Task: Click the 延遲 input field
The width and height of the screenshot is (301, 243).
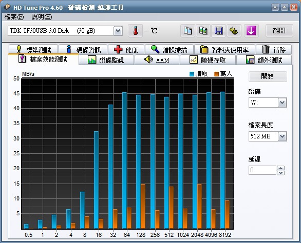Action: point(262,170)
